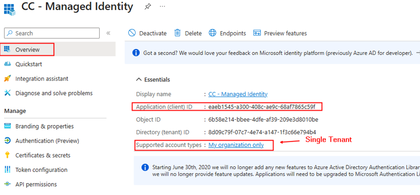Open the Quickstart page
420x195 pixels.
(x=28, y=64)
